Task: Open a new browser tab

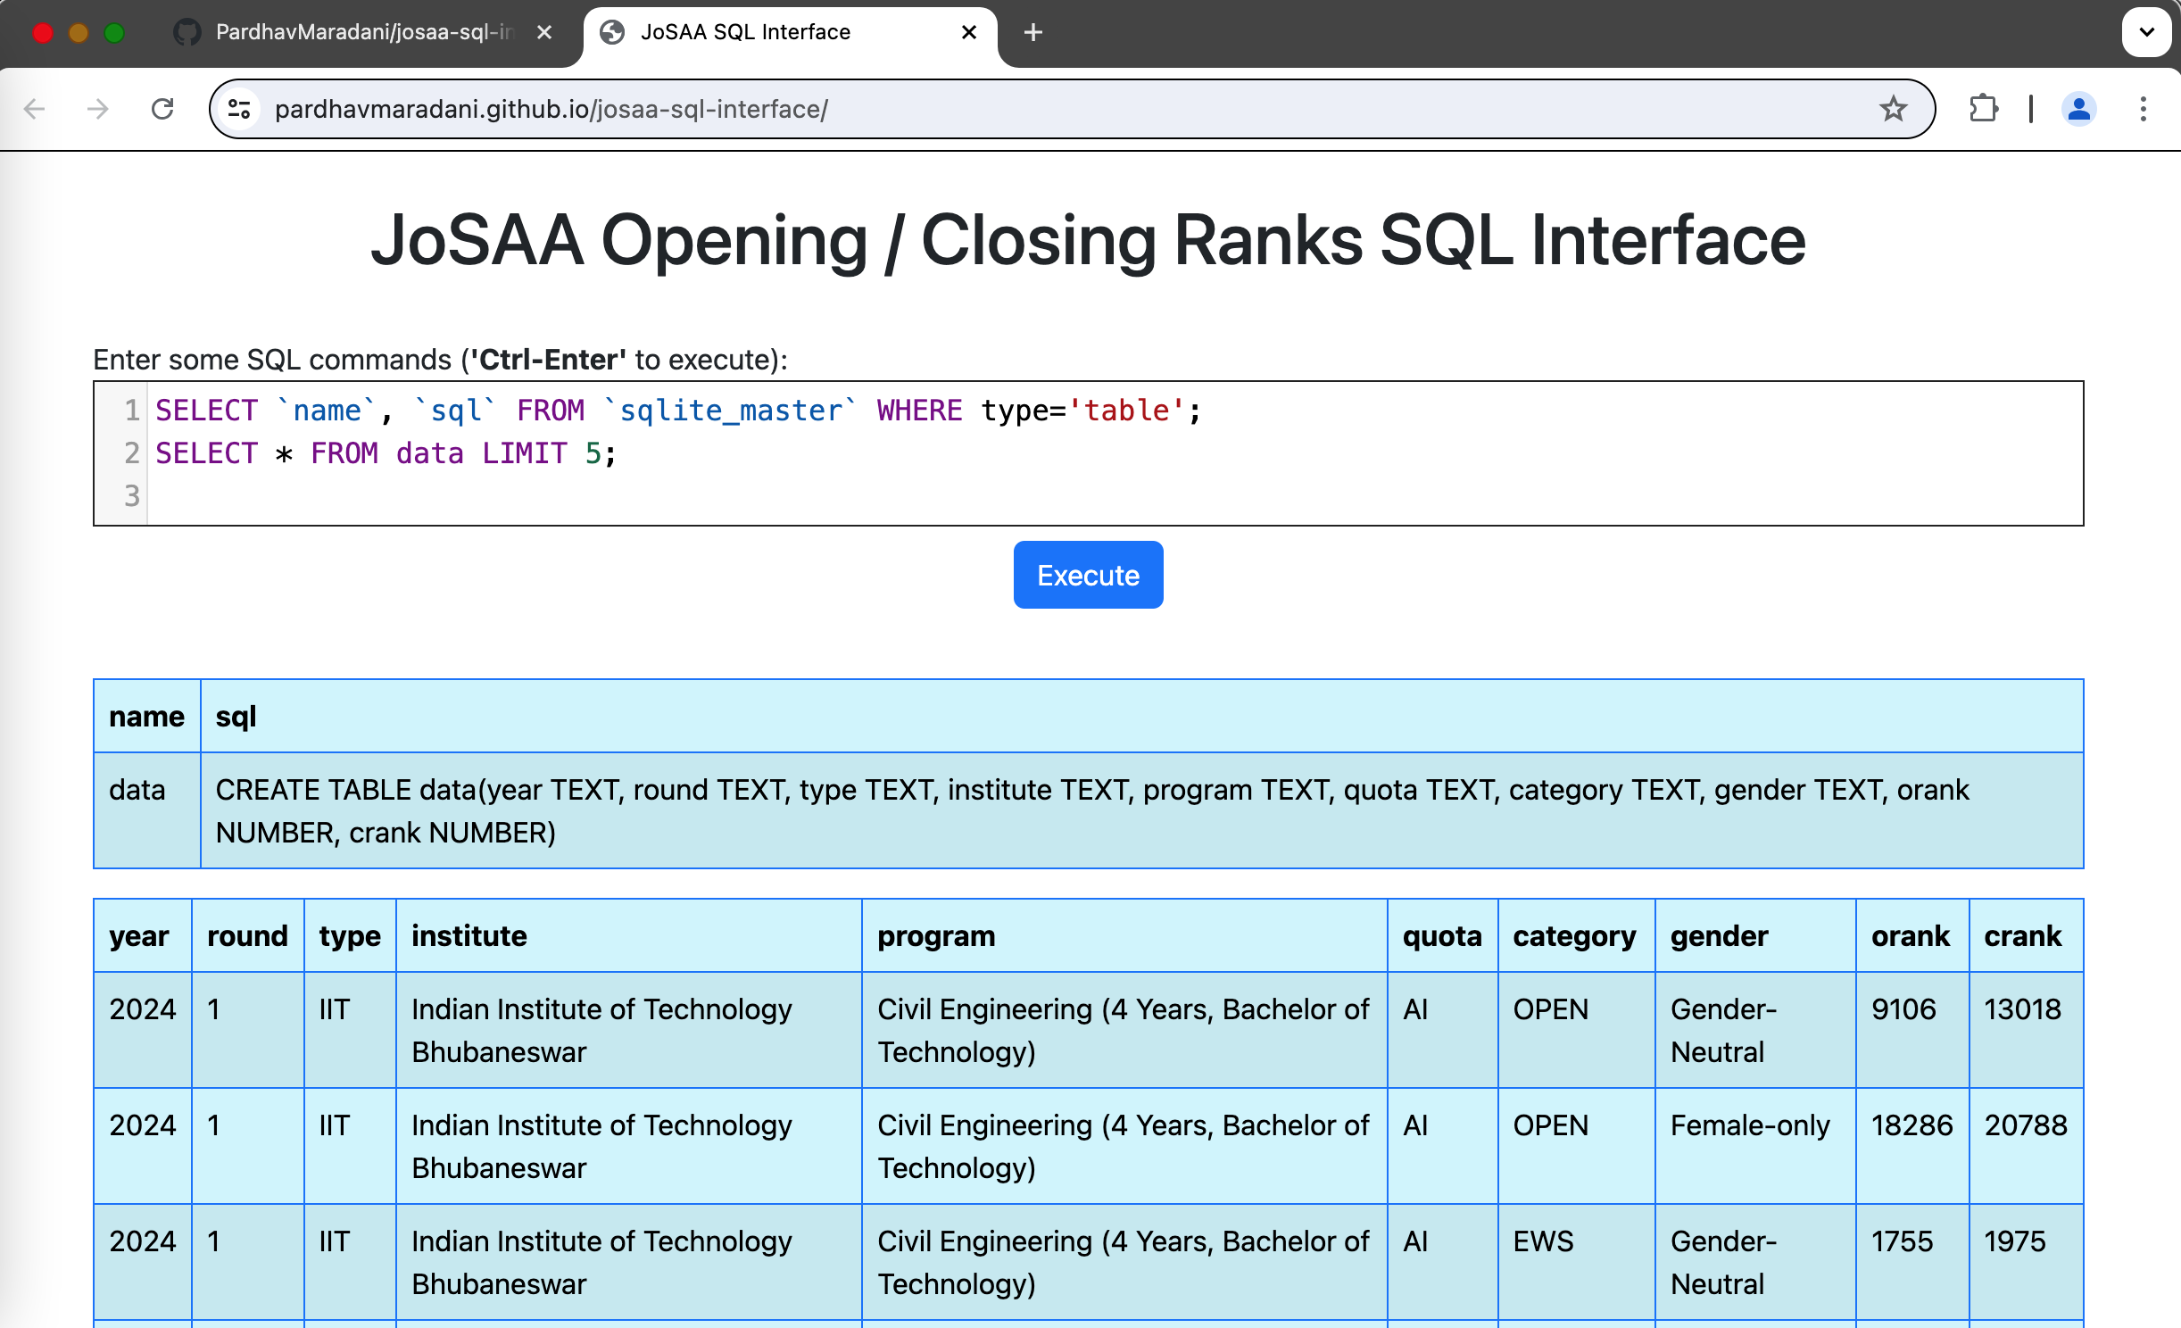Action: (x=1032, y=32)
